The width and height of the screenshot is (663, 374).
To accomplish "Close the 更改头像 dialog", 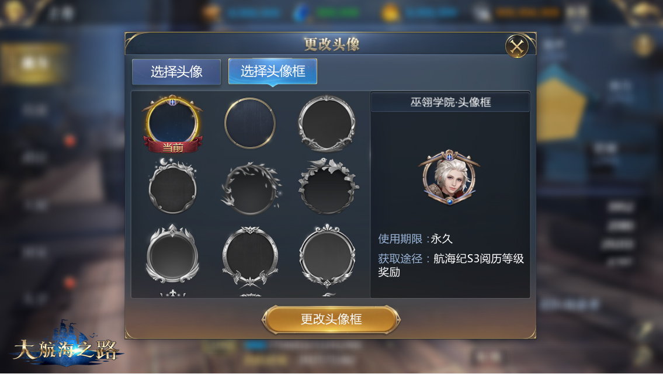I will (x=517, y=46).
